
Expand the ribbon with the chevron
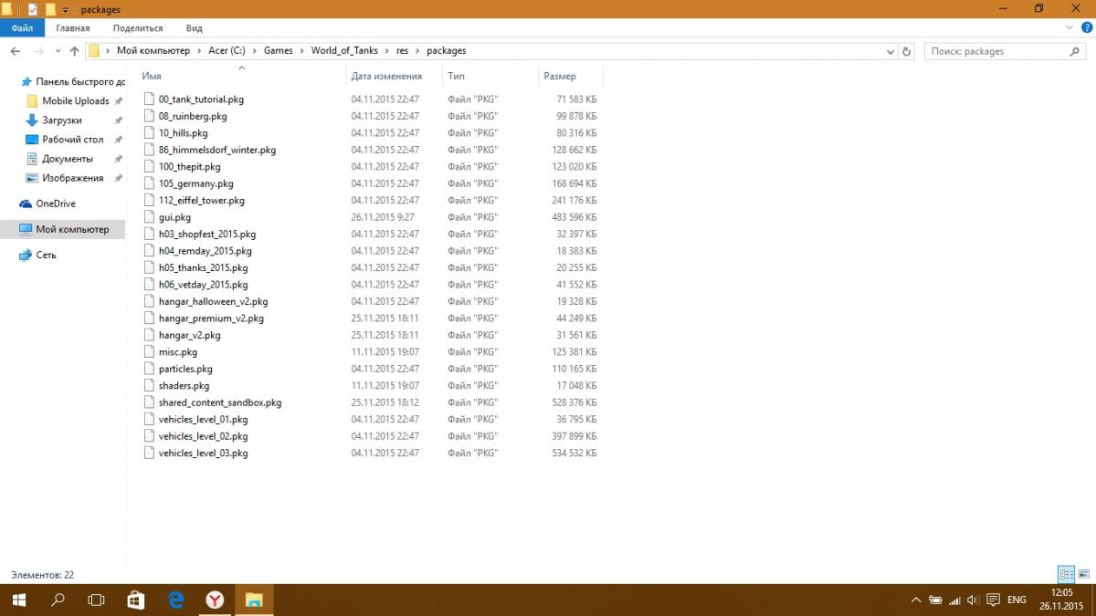(1070, 28)
